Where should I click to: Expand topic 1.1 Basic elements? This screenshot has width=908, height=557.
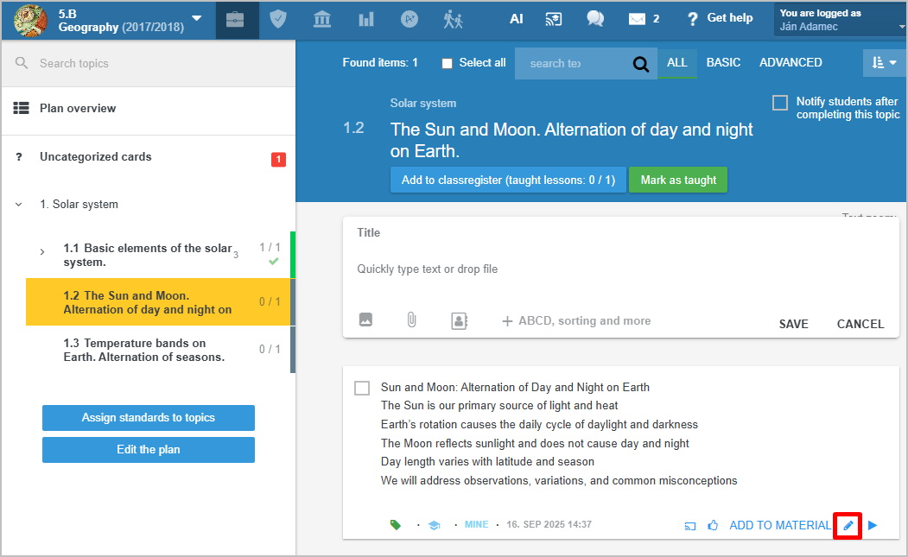42,252
